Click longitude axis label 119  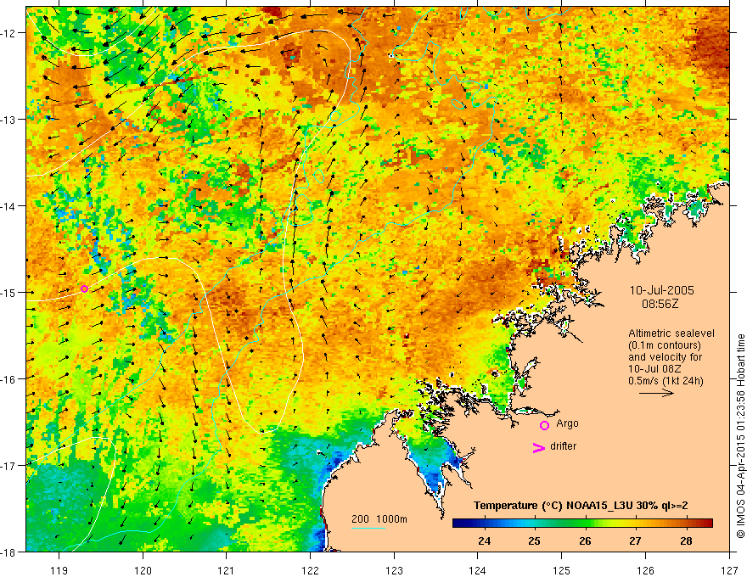[x=59, y=571]
